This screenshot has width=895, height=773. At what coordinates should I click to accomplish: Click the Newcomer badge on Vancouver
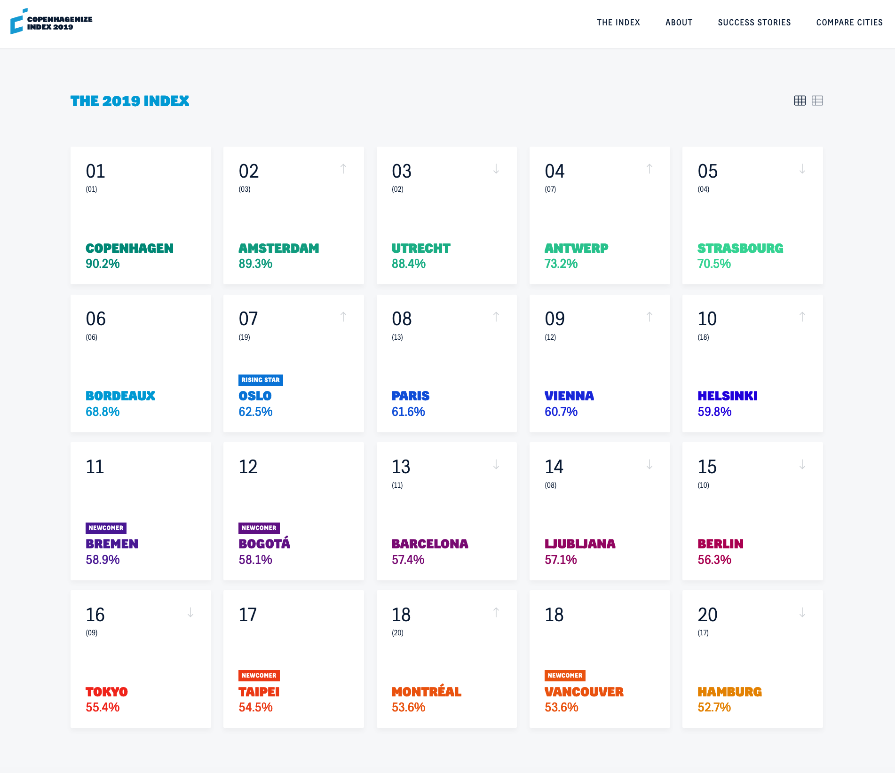coord(565,675)
